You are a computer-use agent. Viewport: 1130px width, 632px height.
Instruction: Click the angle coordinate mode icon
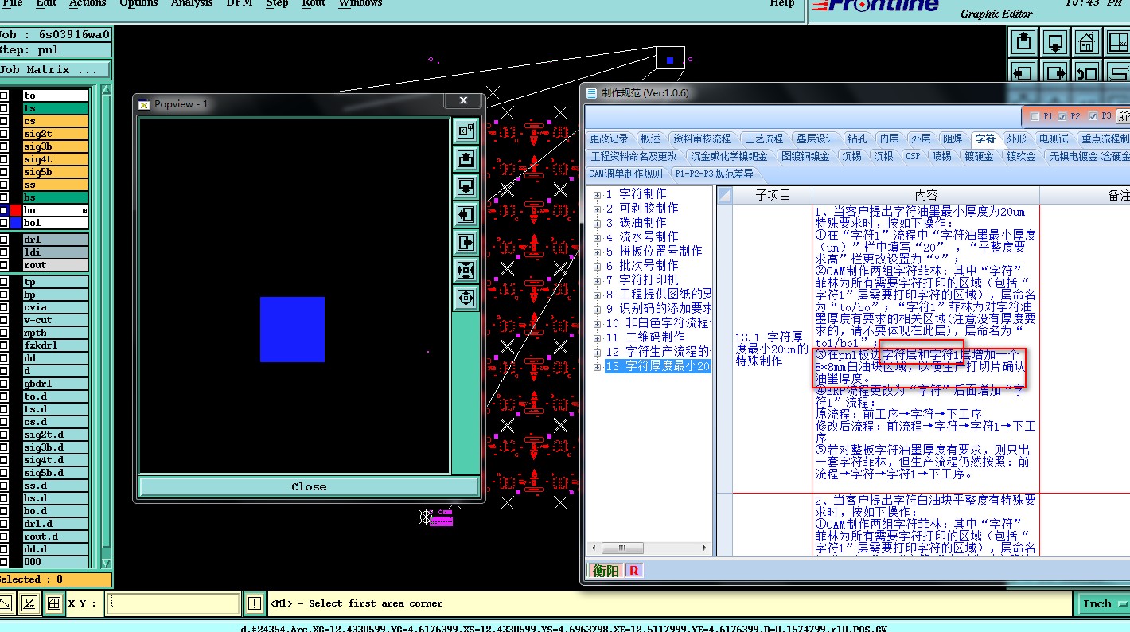coord(29,603)
